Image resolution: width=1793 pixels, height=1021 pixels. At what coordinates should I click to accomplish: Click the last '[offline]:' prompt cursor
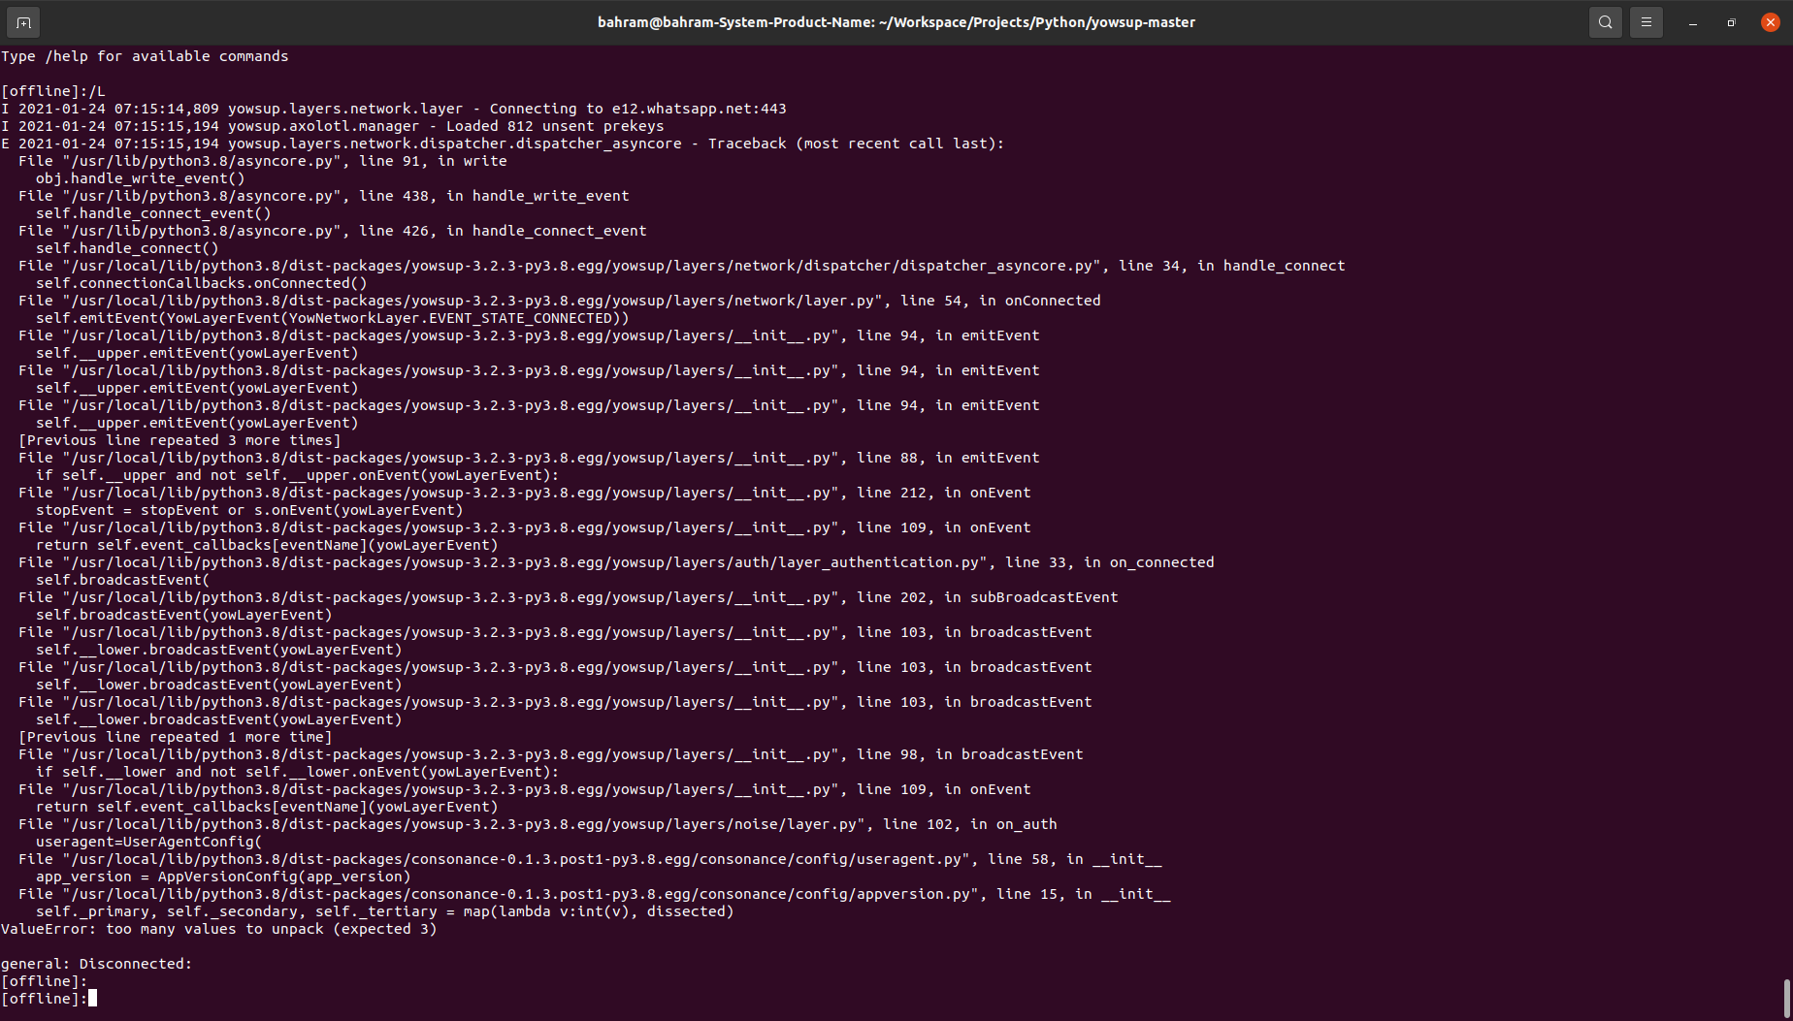pyautogui.click(x=92, y=998)
